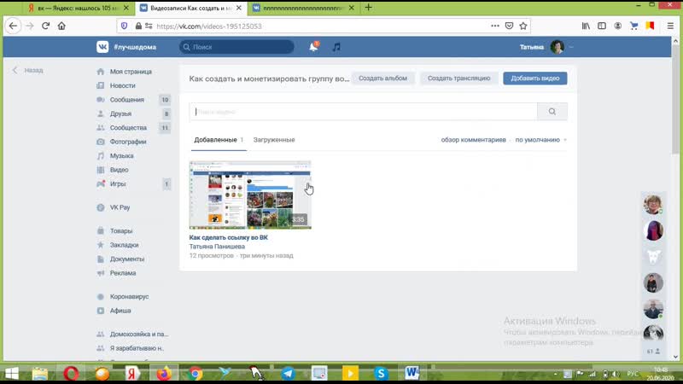This screenshot has height=384, width=683.
Task: Open Новости in the sidebar
Action: [x=122, y=86]
